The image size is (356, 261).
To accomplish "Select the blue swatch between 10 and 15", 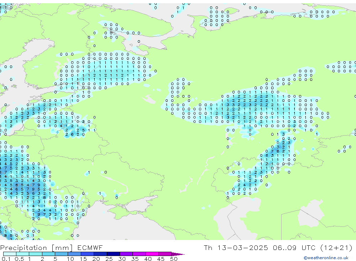I will click(74, 254).
